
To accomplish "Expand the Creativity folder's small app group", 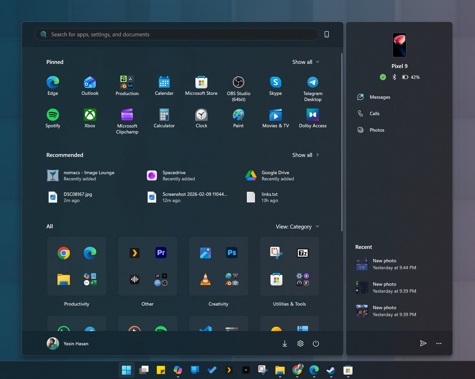I will point(232,279).
